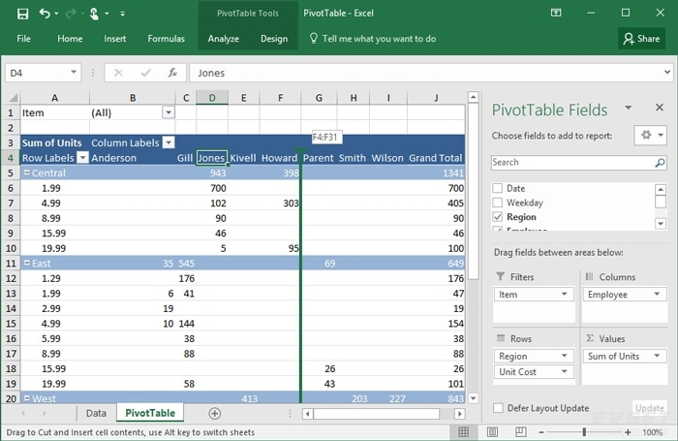The width and height of the screenshot is (678, 441).
Task: Enable the Weekday field checkbox
Action: 498,203
